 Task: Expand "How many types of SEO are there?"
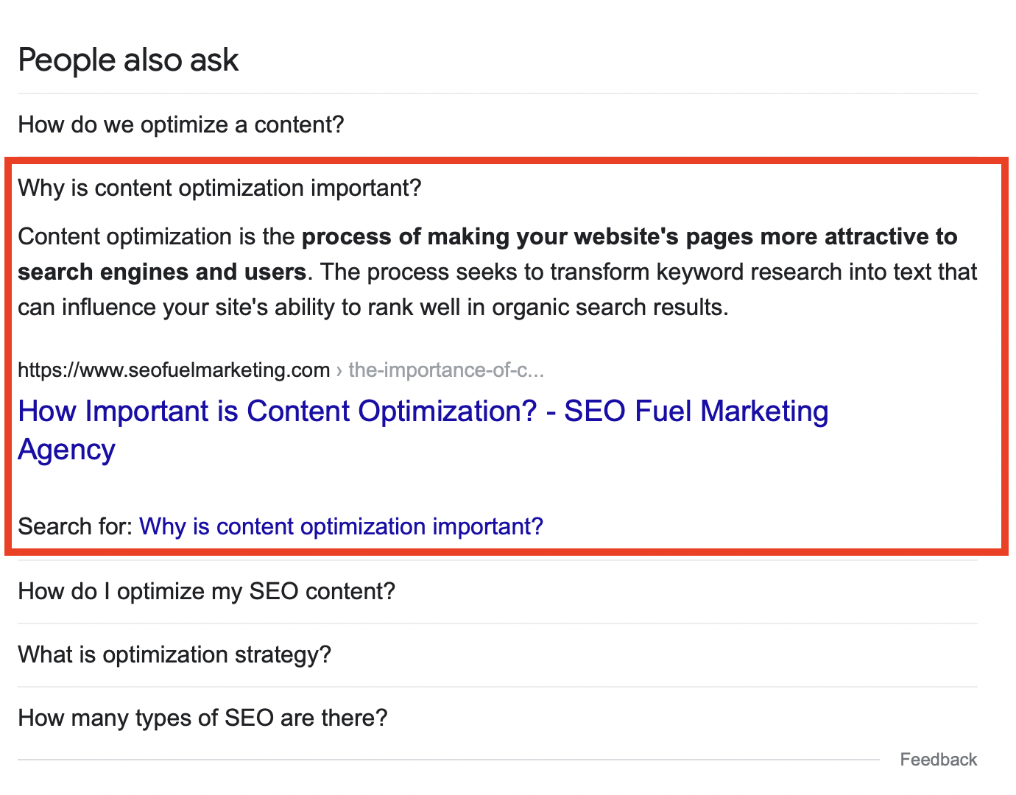(x=202, y=718)
